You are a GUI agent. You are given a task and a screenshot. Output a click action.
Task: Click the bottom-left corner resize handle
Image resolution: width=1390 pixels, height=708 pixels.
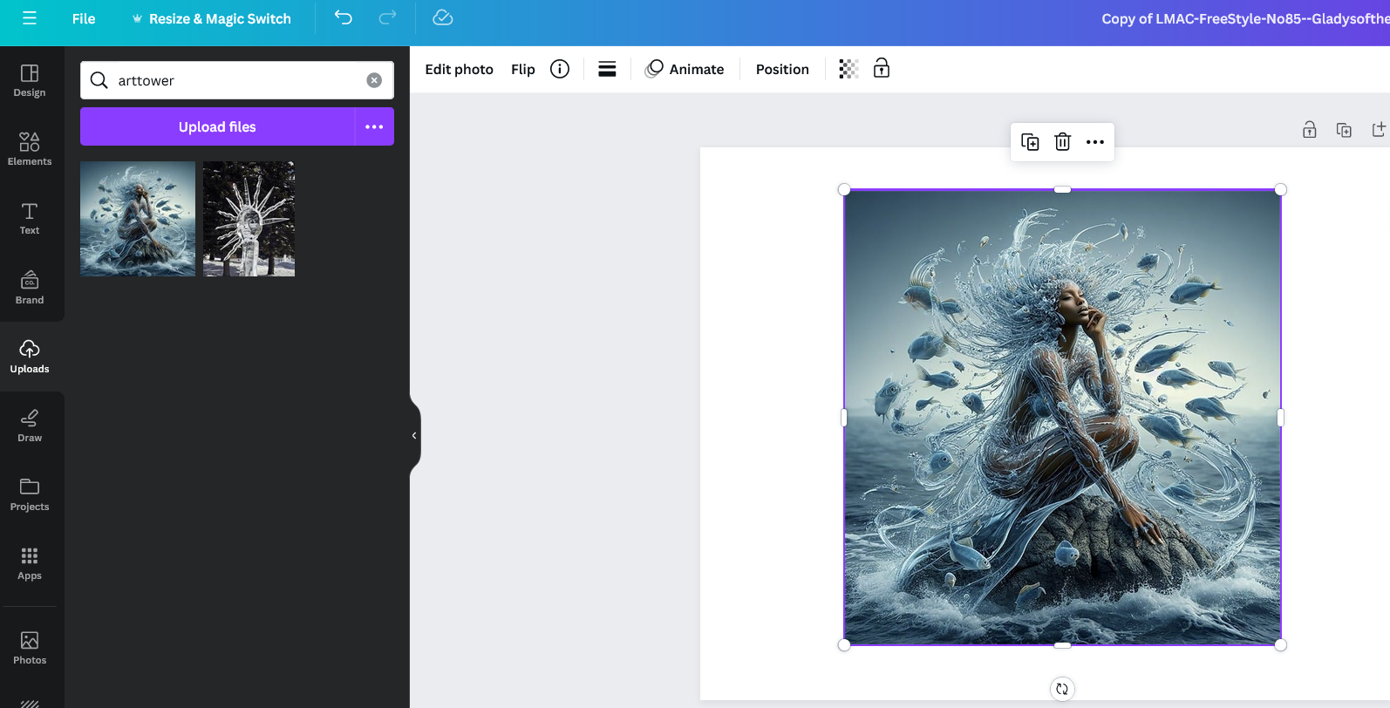844,645
